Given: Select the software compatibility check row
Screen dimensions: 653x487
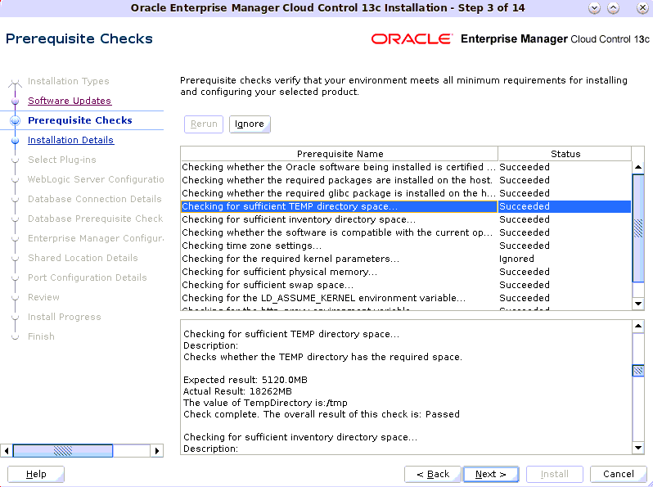Looking at the screenshot, I should click(x=406, y=232).
